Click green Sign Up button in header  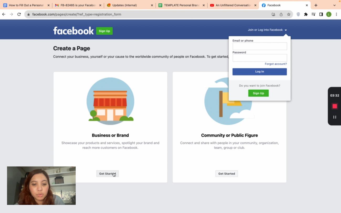click(x=104, y=31)
